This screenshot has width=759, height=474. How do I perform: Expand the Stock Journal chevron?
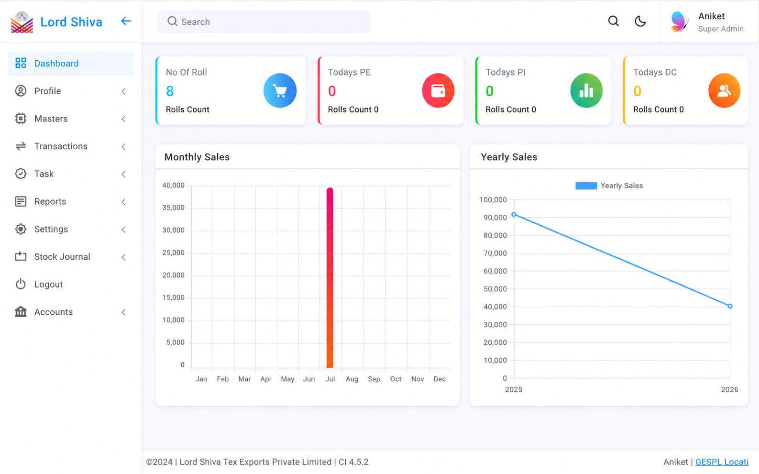click(x=123, y=257)
